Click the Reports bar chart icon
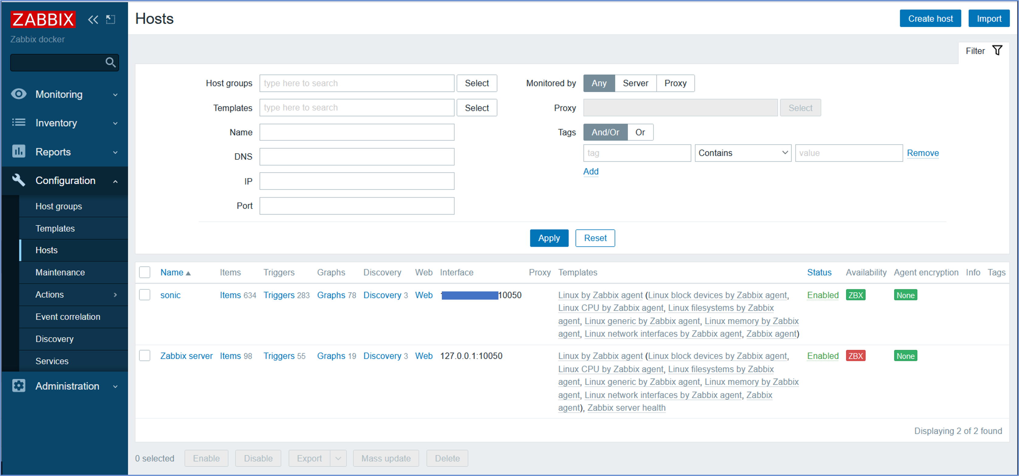The image size is (1019, 476). pos(19,151)
